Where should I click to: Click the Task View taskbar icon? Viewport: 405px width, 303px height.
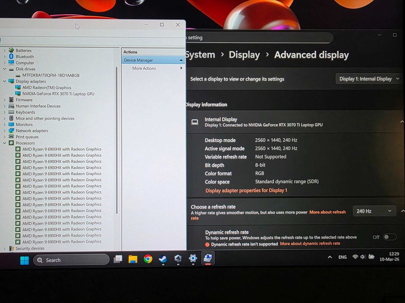click(x=118, y=259)
